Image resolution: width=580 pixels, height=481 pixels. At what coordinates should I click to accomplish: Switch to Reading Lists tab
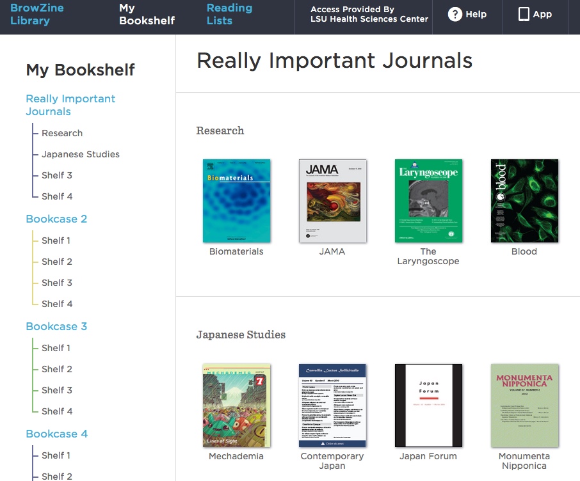(229, 14)
